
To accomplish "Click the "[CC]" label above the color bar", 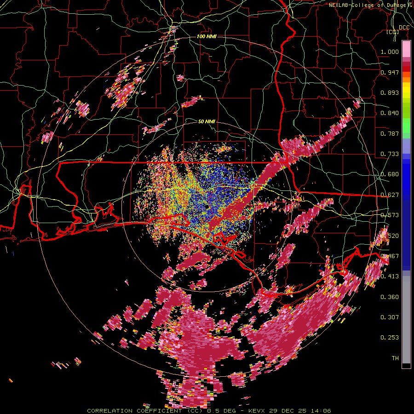I will coord(393,32).
